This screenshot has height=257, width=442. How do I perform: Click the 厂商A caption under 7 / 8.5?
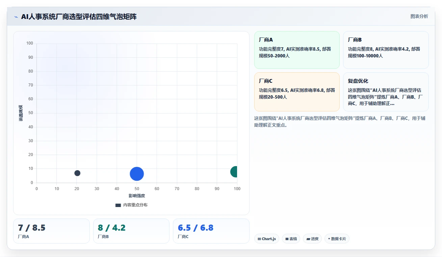coord(23,237)
